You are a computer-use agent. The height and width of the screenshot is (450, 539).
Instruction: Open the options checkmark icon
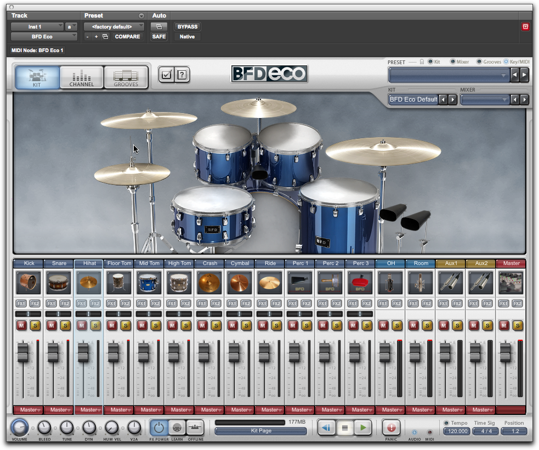[x=166, y=74]
